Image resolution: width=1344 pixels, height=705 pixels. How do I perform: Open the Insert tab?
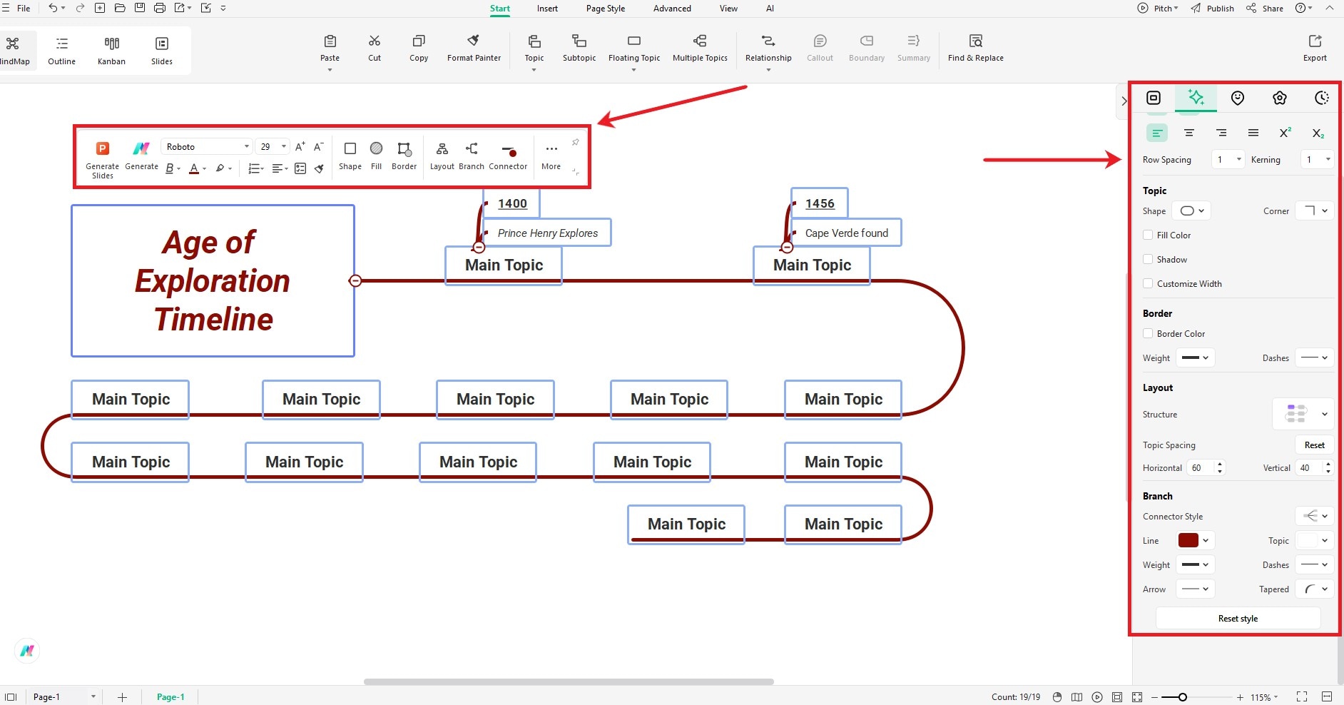(547, 9)
